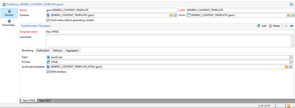Expand the Format dropdown
The width and height of the screenshot is (295, 108).
291,62
